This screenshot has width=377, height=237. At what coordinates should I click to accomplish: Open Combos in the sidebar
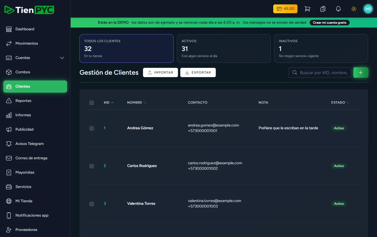(35, 72)
